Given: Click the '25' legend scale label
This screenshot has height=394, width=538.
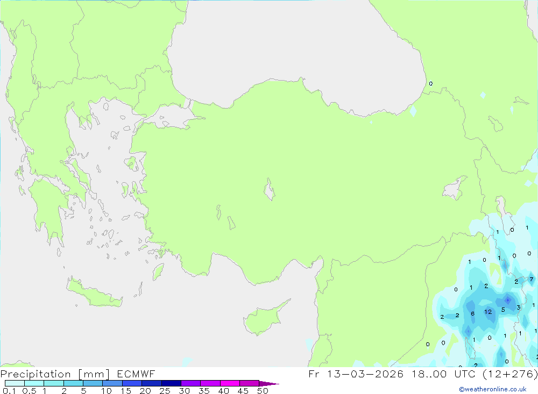Looking at the screenshot, I should click(165, 391).
